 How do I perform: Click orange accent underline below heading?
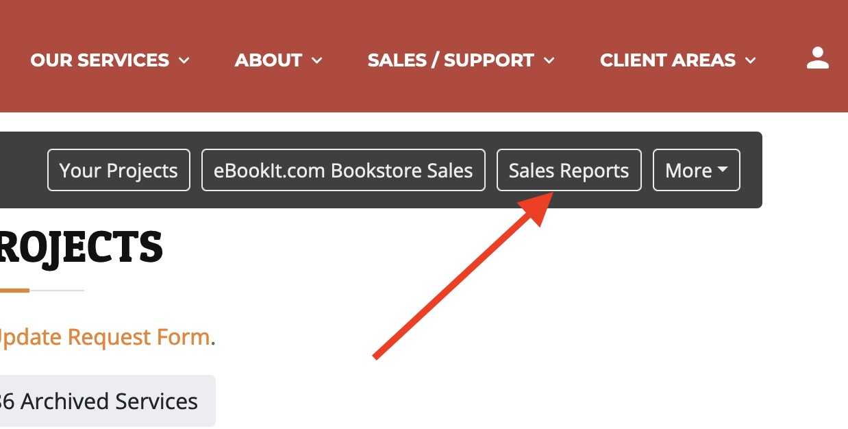click(x=14, y=291)
